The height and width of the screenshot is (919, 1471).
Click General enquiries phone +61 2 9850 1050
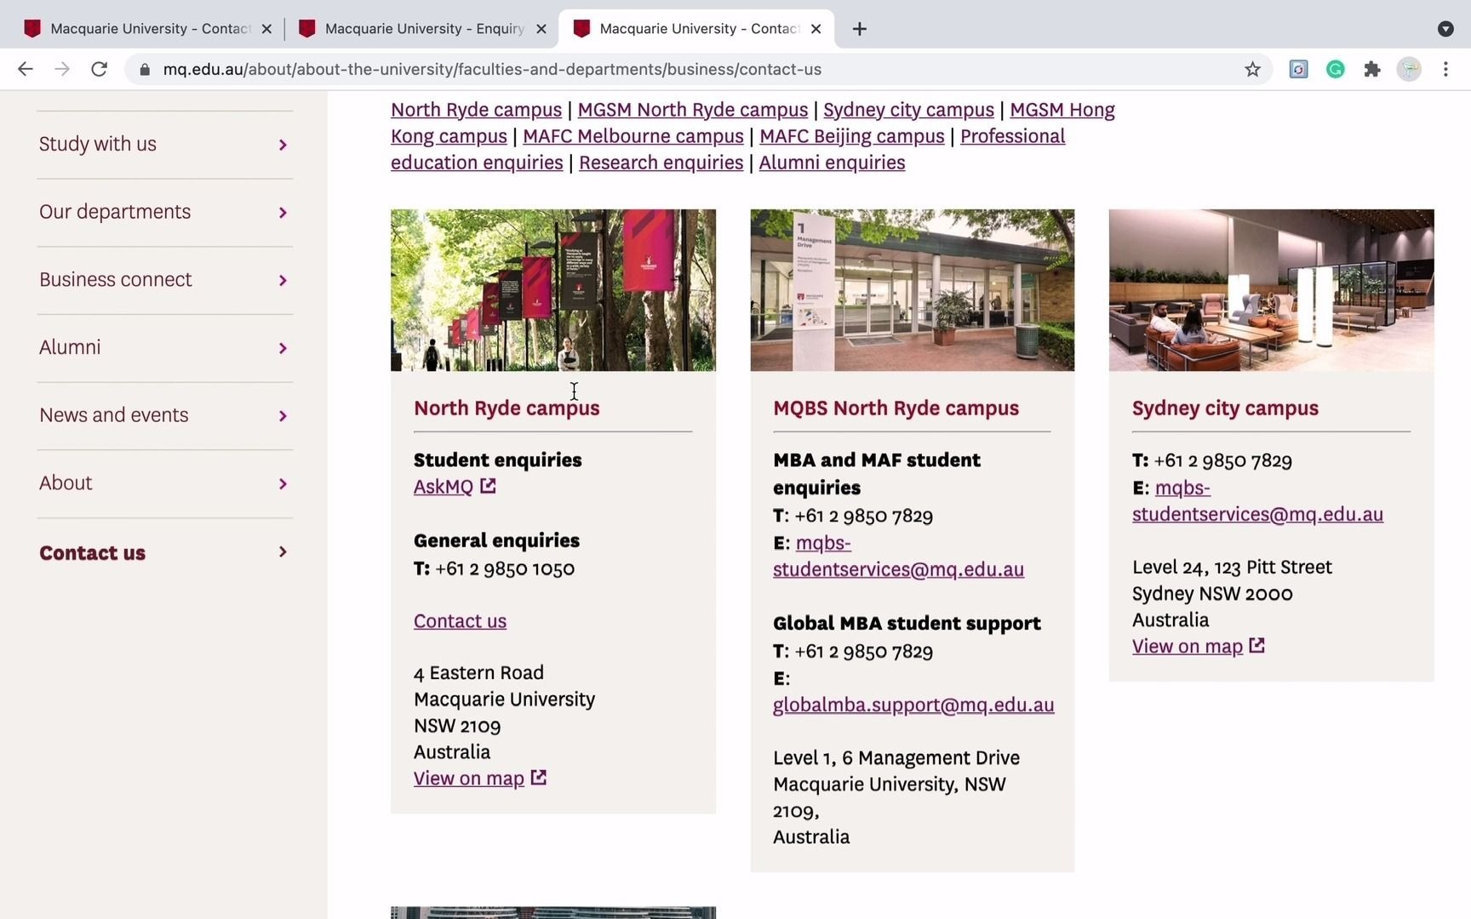(505, 568)
